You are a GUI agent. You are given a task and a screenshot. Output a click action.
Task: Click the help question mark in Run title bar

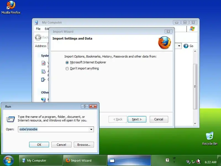pyautogui.click(x=85, y=106)
